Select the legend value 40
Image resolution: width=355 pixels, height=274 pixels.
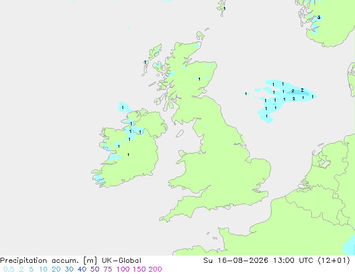point(82,270)
